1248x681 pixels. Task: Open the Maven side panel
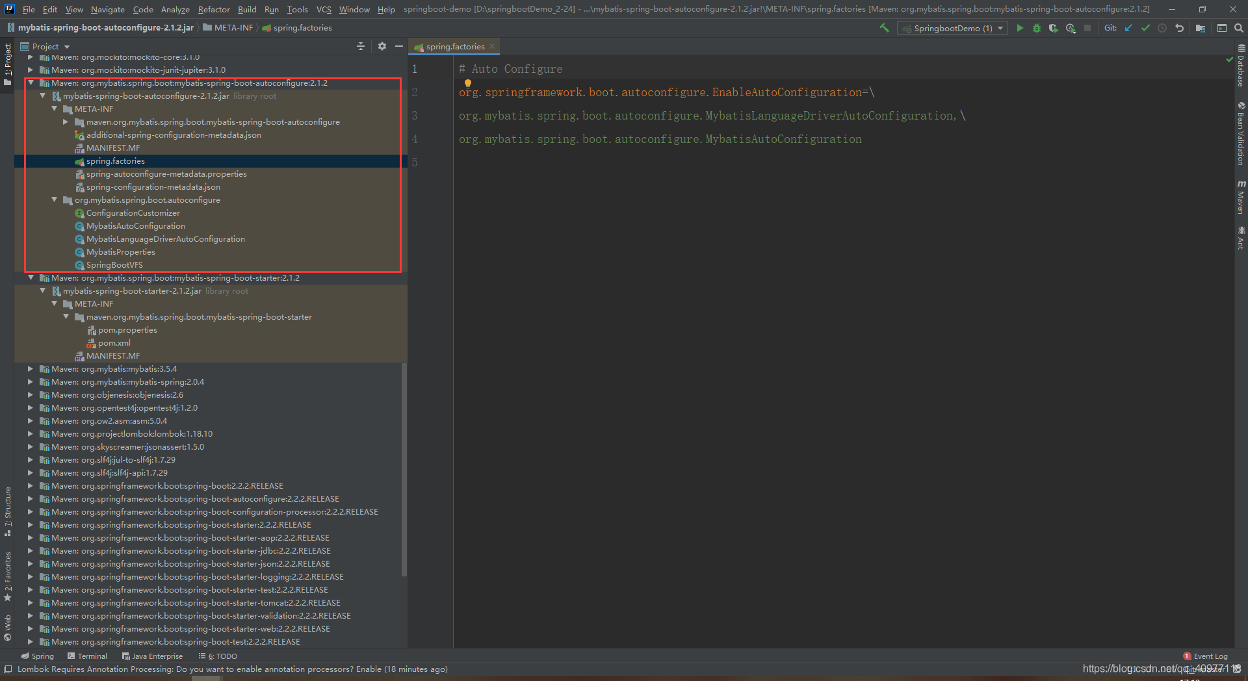[x=1241, y=197]
